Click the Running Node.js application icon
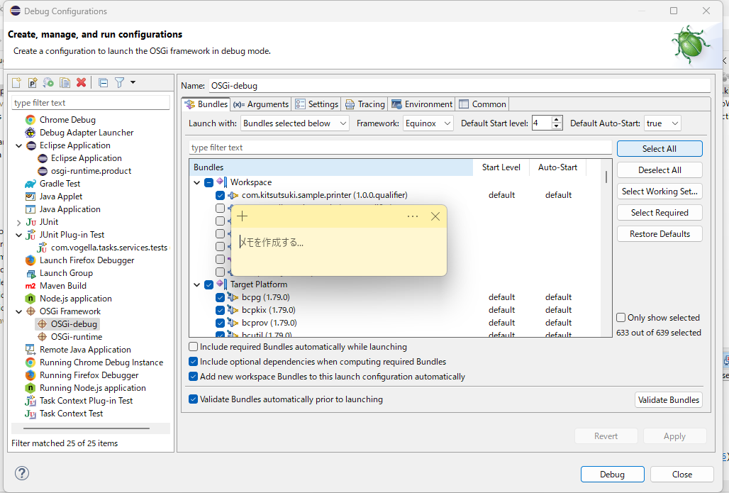729x493 pixels. point(30,388)
